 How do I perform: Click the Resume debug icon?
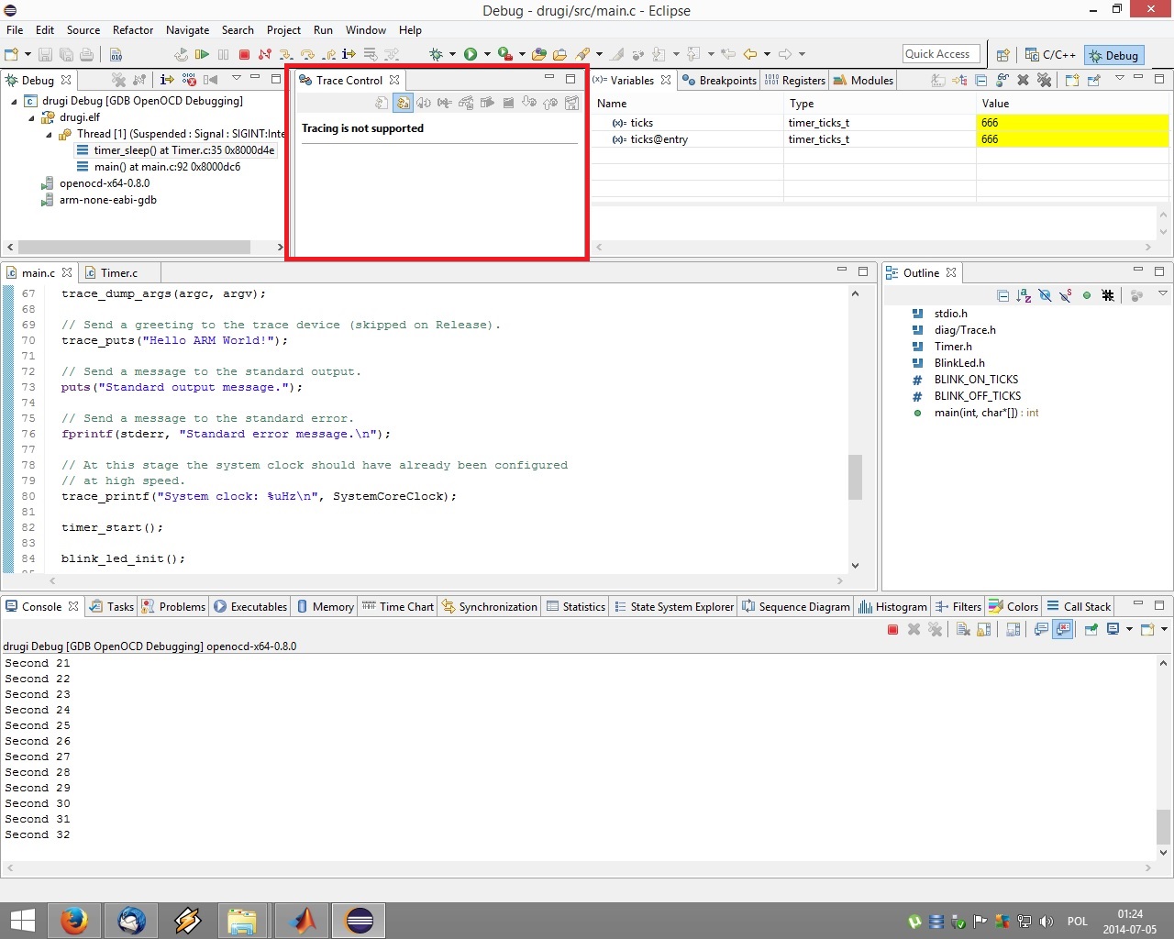pyautogui.click(x=202, y=55)
